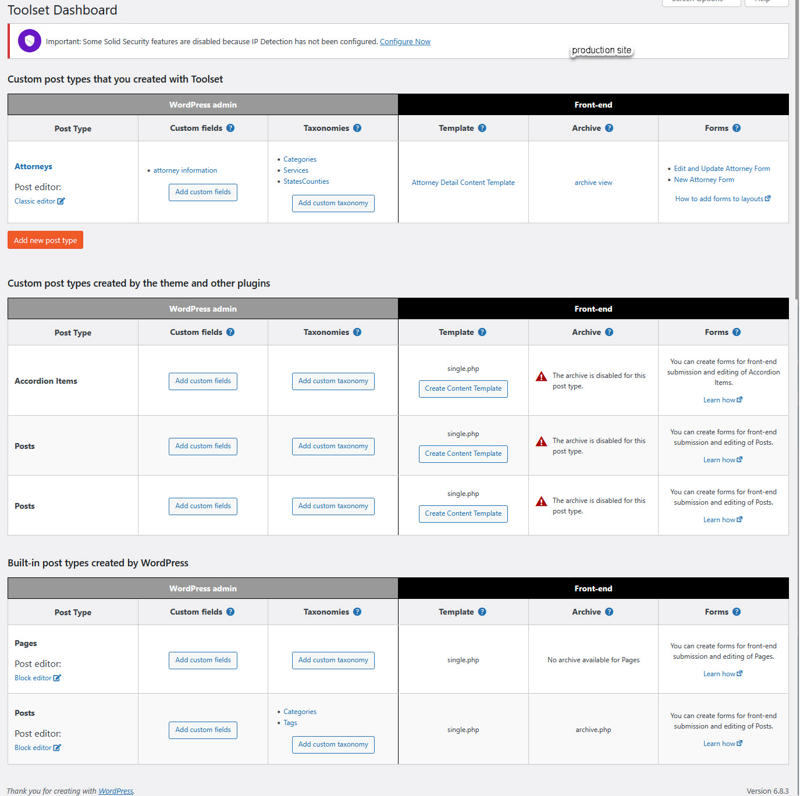The width and height of the screenshot is (800, 796).
Task: Click the archive disabled warning icon for Accordion Items
Action: coord(541,377)
